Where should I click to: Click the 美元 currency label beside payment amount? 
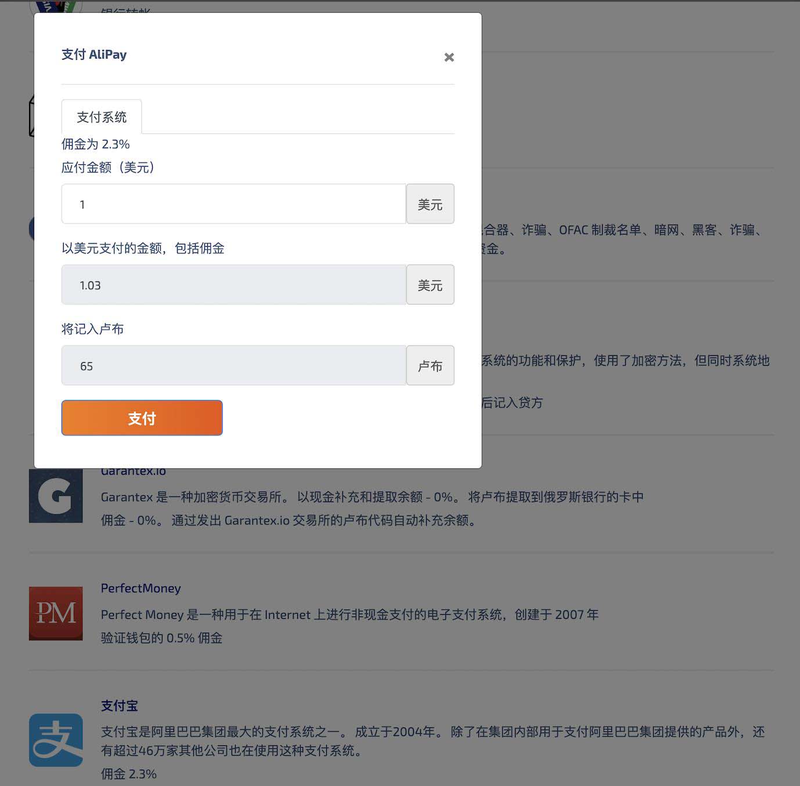pyautogui.click(x=430, y=204)
